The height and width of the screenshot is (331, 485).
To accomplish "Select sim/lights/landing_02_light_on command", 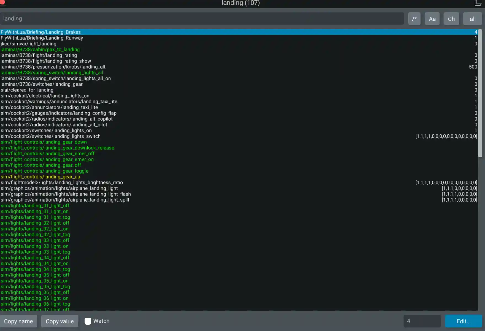I will [x=239, y=229].
